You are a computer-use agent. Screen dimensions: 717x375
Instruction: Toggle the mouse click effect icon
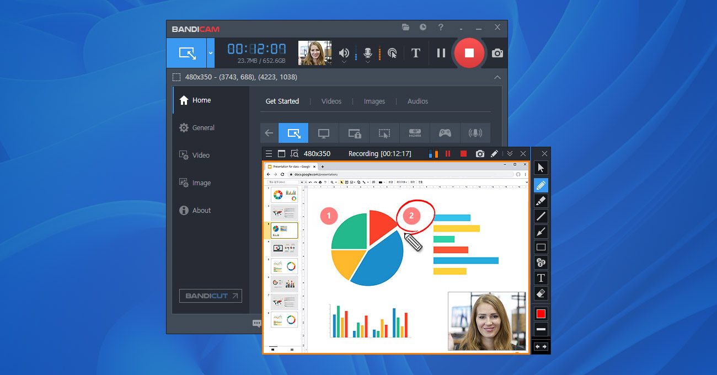392,53
